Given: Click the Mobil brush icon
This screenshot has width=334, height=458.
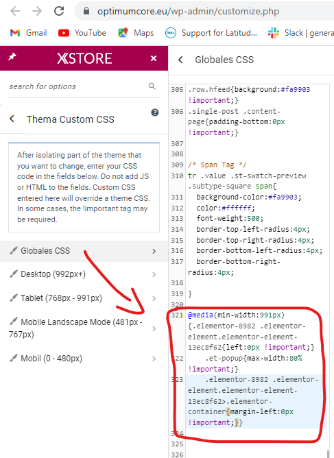Looking at the screenshot, I should pyautogui.click(x=14, y=358).
